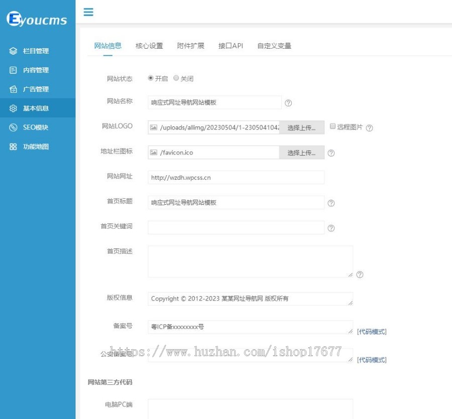Click the help icon beside 首页描述

[360, 274]
